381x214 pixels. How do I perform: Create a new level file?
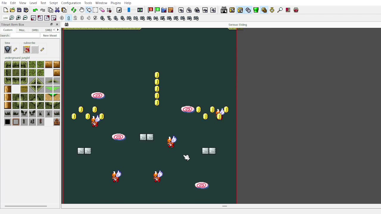pyautogui.click(x=6, y=10)
